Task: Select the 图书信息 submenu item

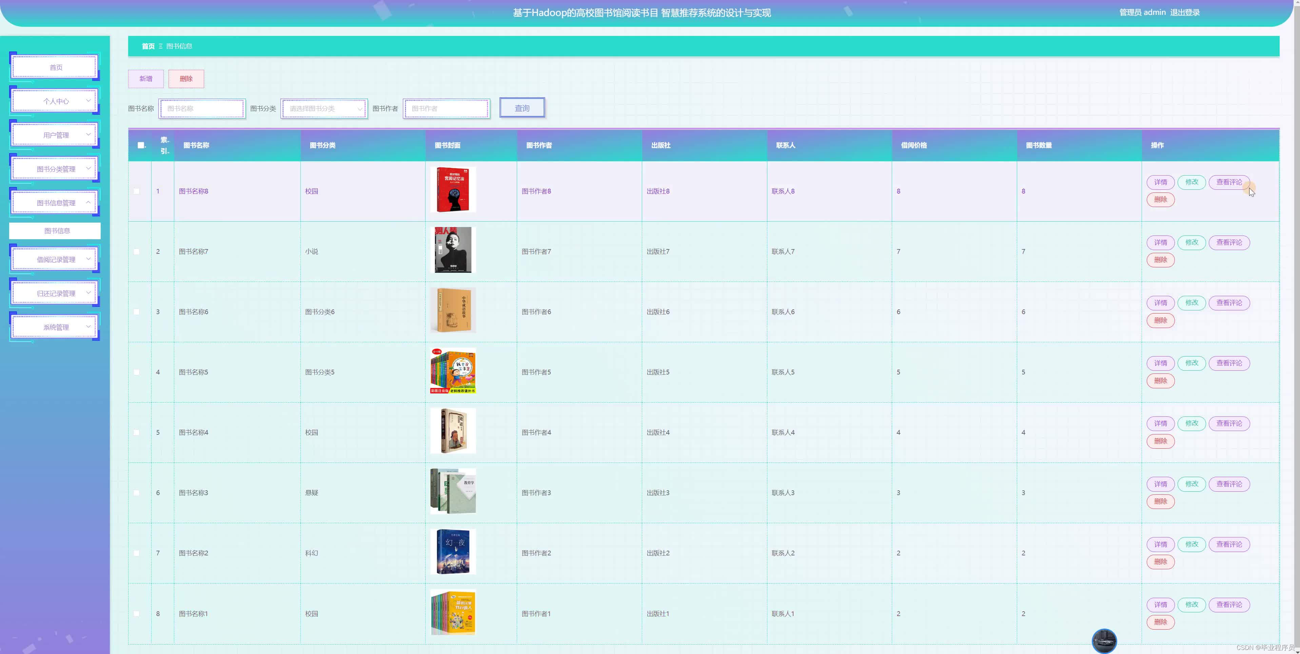Action: pos(55,230)
